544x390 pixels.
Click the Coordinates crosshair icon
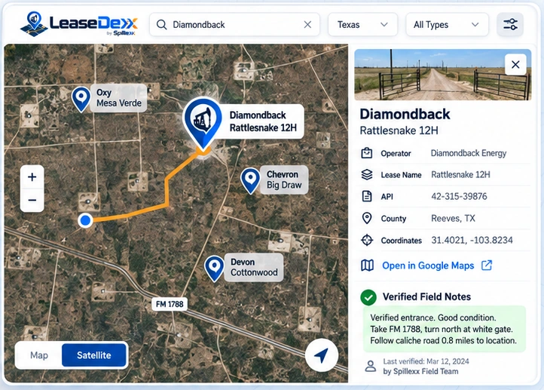pos(367,241)
